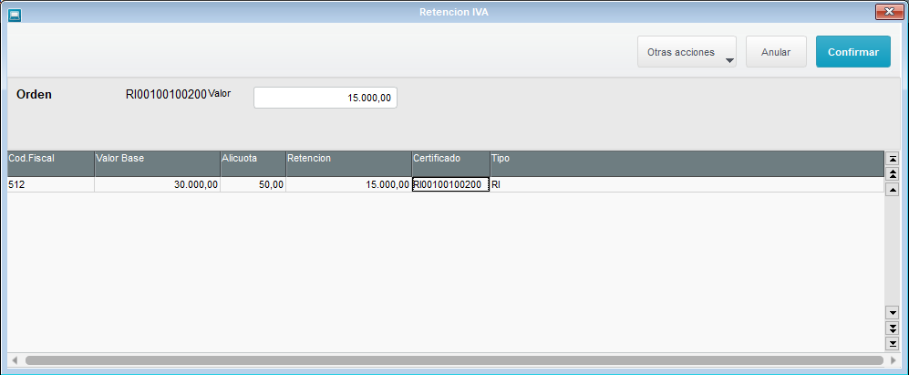Click the Valor input field
This screenshot has width=909, height=375.
(325, 99)
